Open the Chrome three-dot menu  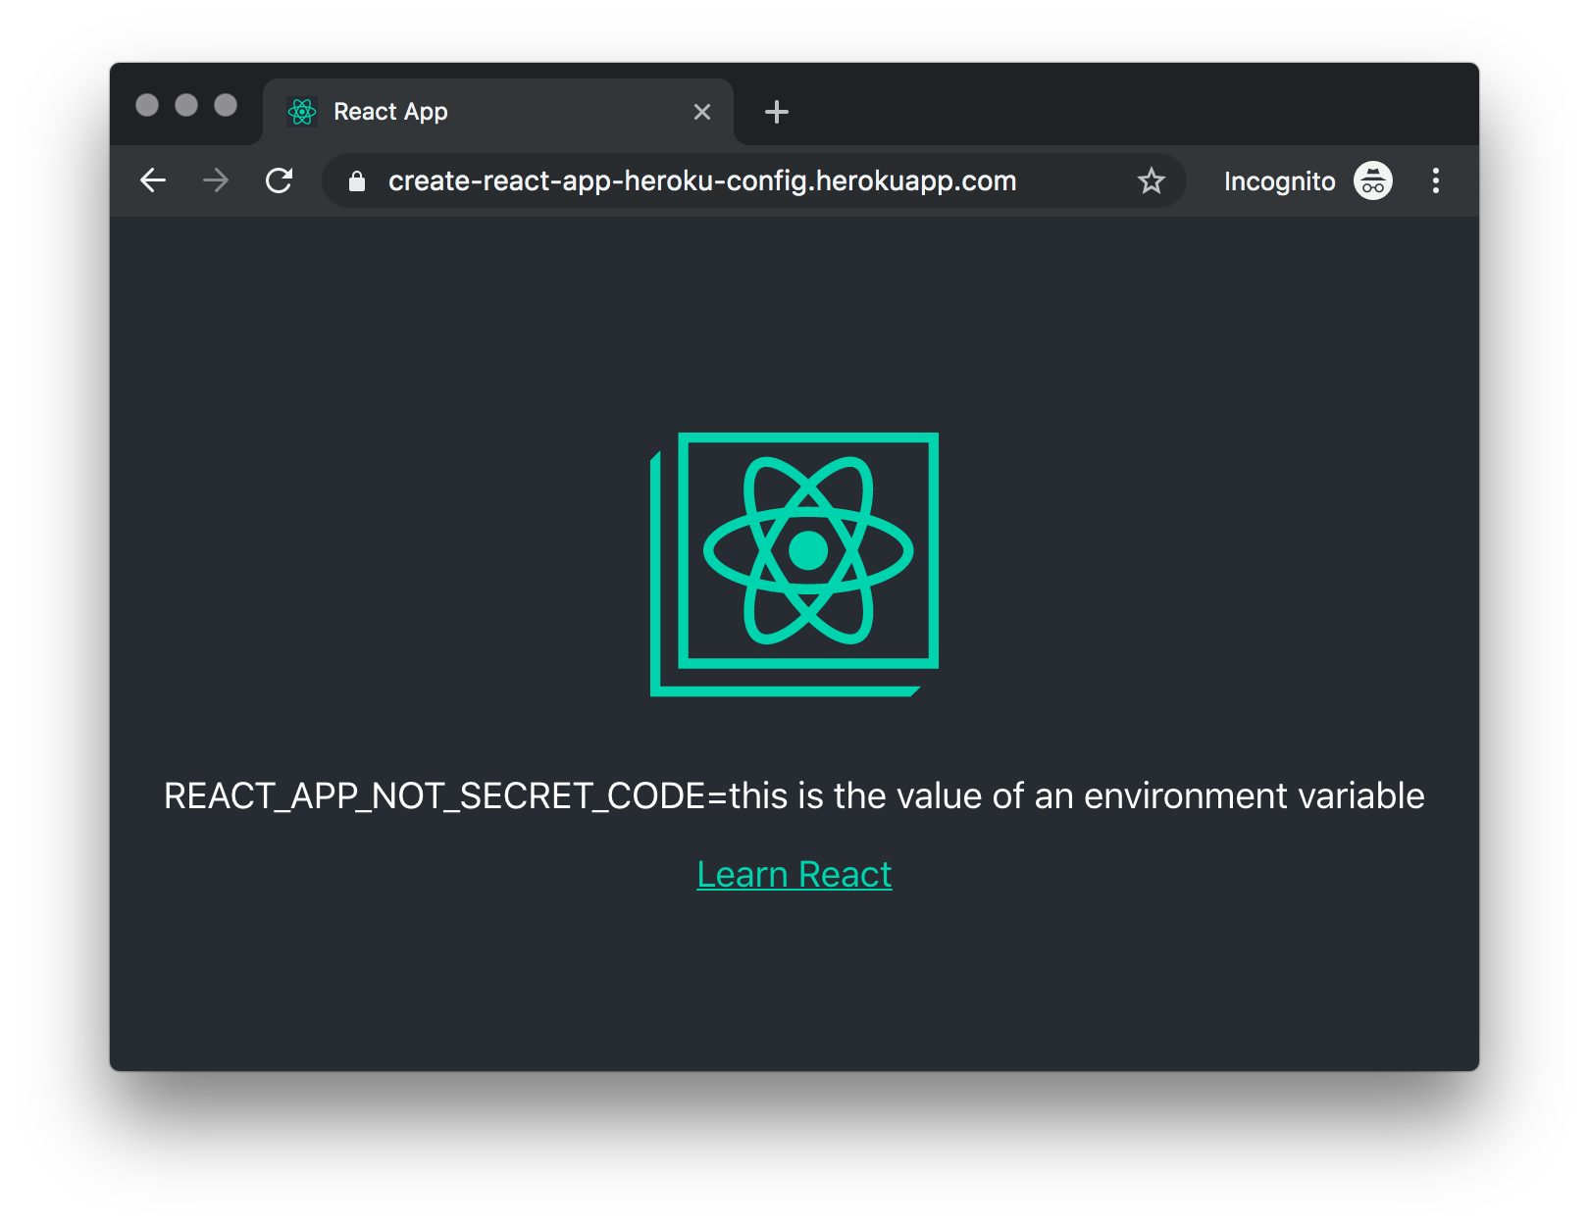1436,180
